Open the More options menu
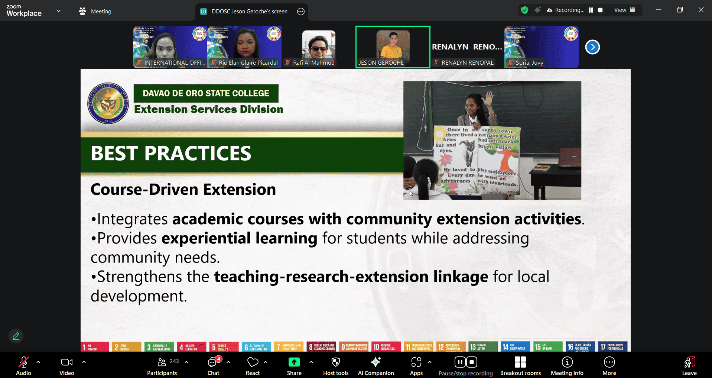The image size is (712, 378). coord(609,366)
